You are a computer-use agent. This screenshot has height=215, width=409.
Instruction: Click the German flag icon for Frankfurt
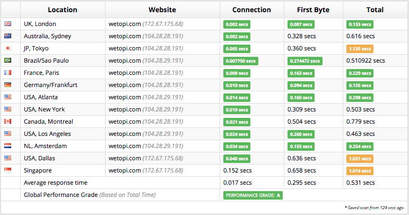coord(8,84)
